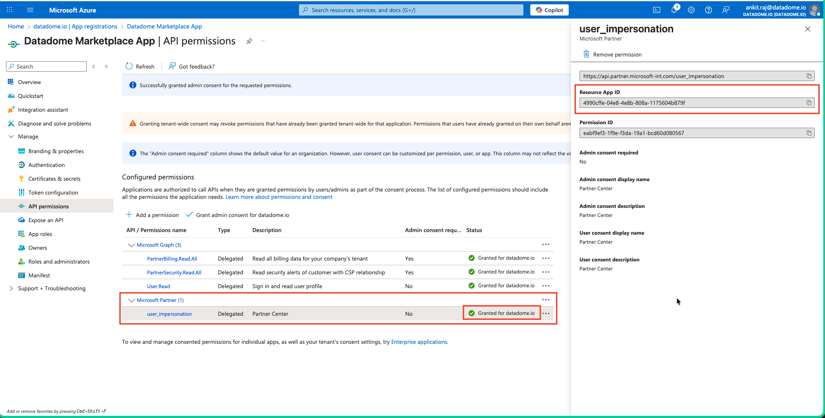Open the PartnerBilling.Read.All permission
825x418 pixels.
coord(172,259)
